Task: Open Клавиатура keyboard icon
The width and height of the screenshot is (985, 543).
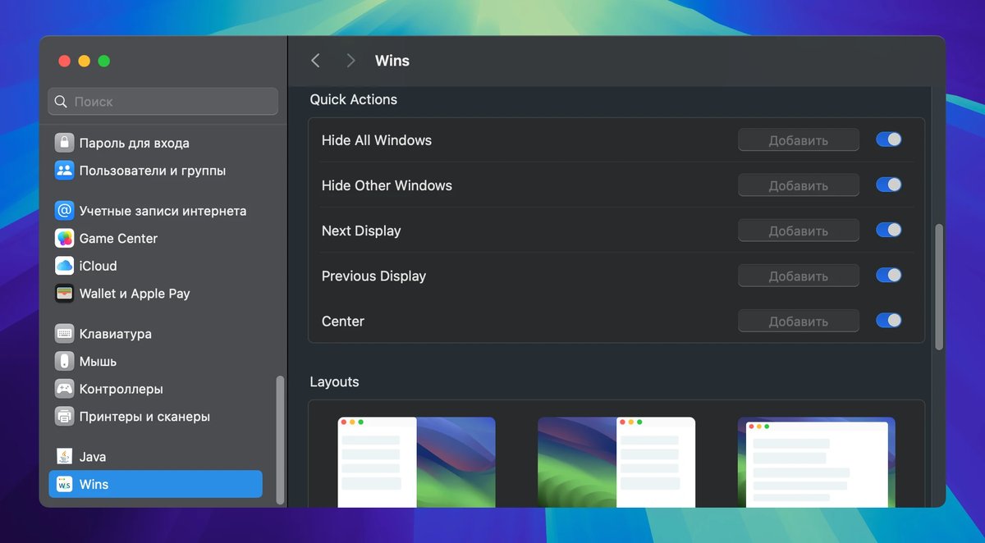Action: 65,334
